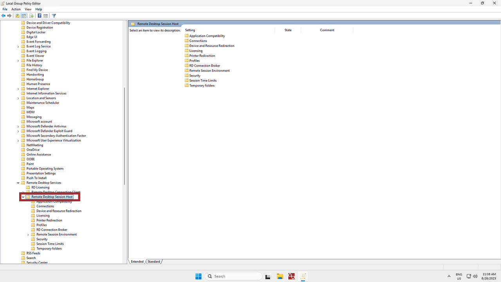Open the View menu
501x282 pixels.
point(28,9)
